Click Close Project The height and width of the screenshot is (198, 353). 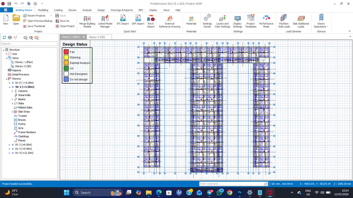pos(65,26)
